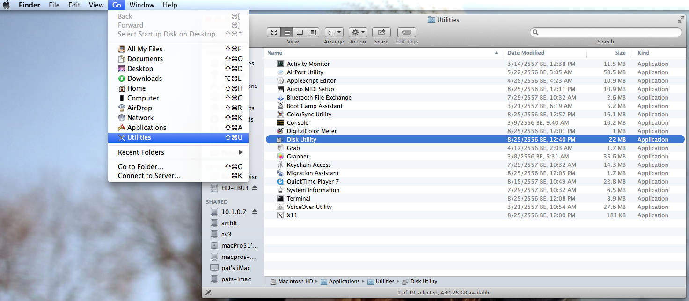Jump to Applications in the path bar
Viewport: 689px width, 301px height.
coord(340,281)
